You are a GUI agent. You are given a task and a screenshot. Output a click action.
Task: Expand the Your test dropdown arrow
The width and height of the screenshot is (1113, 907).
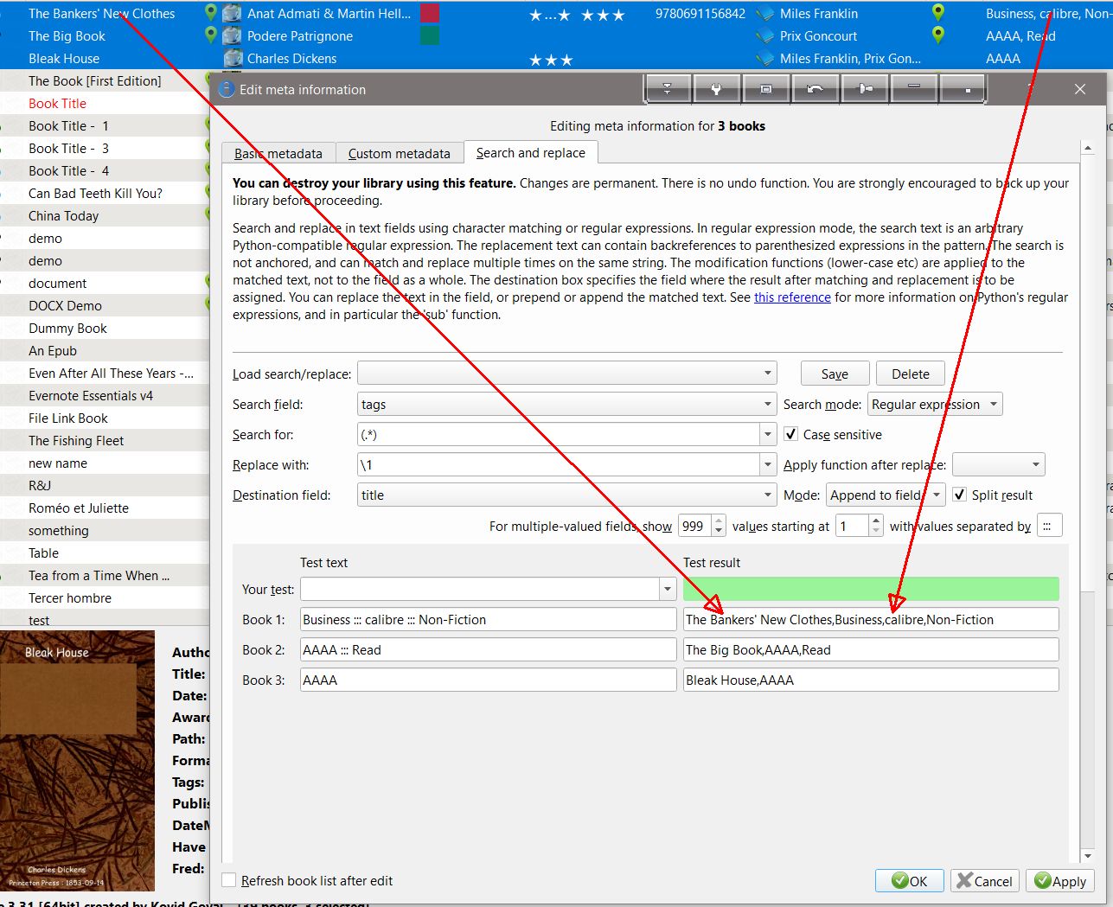coord(668,589)
